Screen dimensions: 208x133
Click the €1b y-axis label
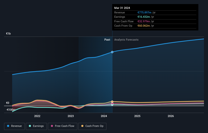click(x=8, y=34)
